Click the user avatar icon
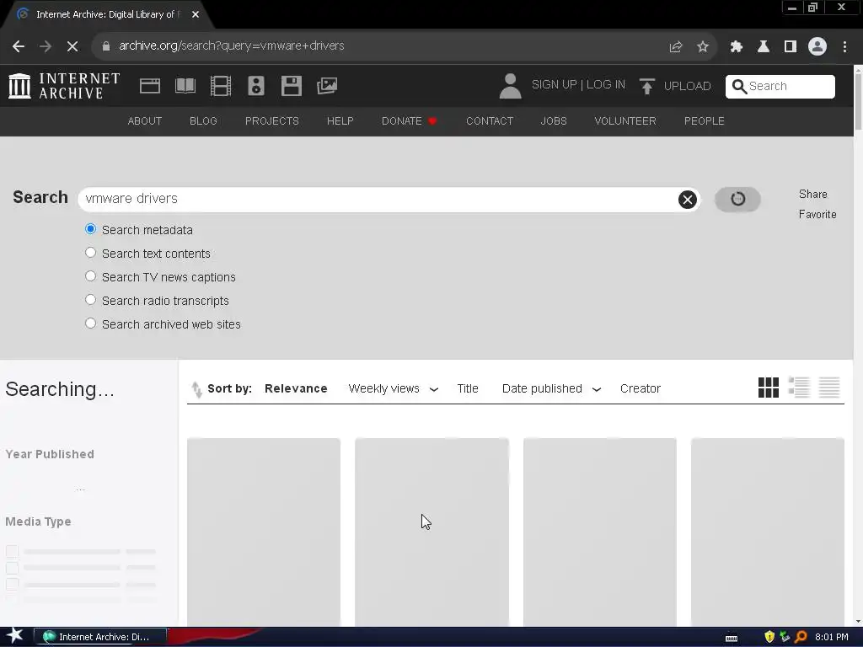 coord(510,86)
